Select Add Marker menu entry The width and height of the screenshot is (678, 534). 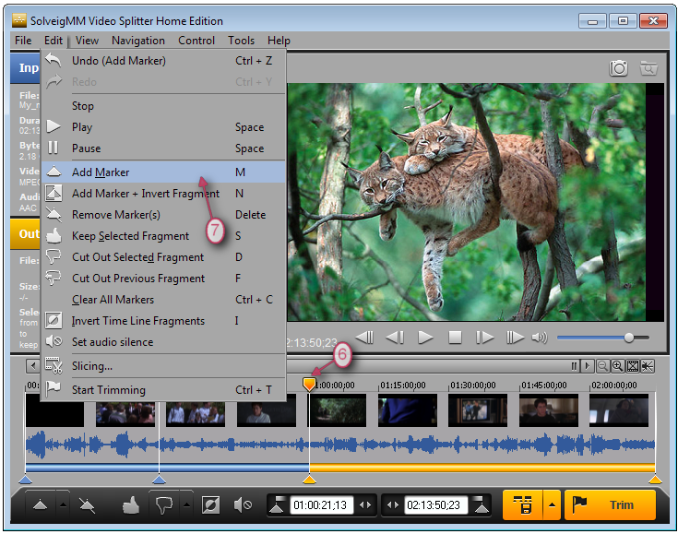coord(163,172)
